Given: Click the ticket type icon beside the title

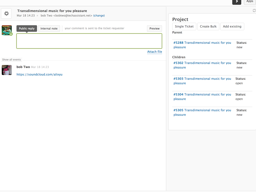Looking at the screenshot, I should tap(6, 13).
